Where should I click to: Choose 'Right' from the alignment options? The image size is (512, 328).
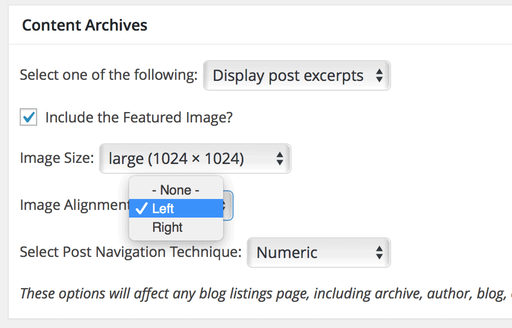[x=167, y=227]
